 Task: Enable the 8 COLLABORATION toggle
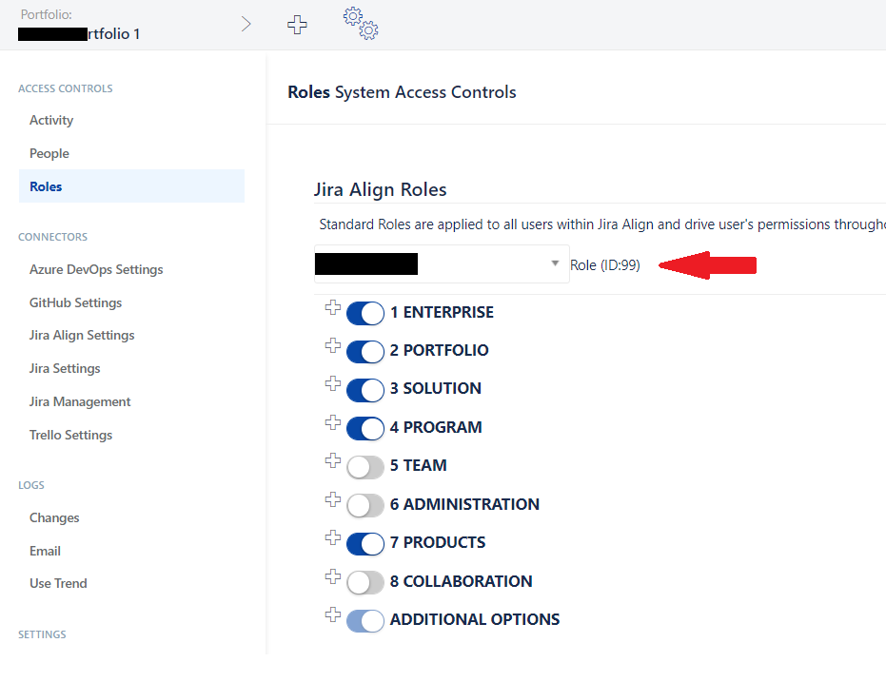(x=365, y=583)
